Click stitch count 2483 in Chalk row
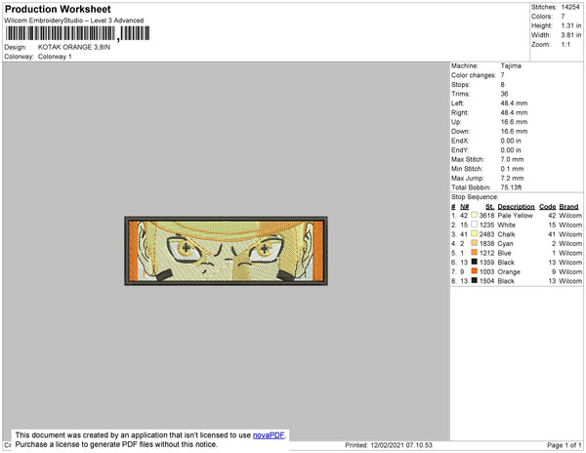 pos(486,234)
